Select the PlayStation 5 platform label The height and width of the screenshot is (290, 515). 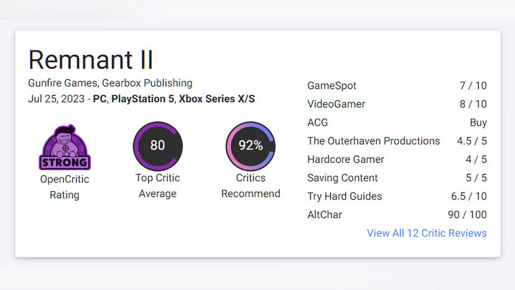pos(143,99)
